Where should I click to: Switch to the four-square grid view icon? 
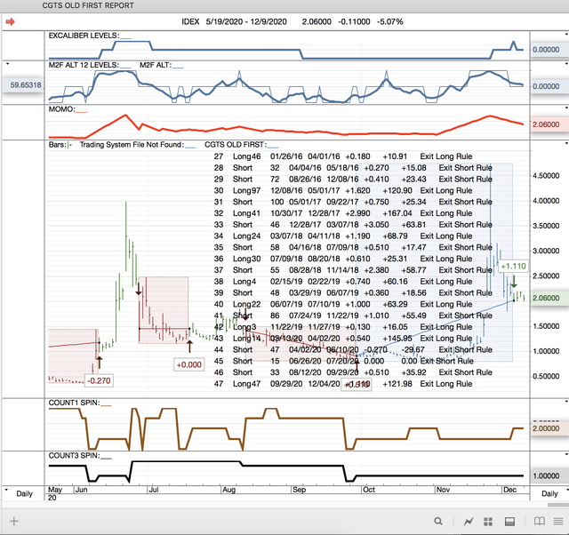(x=488, y=522)
